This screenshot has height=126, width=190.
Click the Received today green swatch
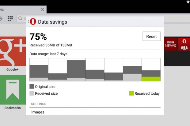tap(131, 93)
